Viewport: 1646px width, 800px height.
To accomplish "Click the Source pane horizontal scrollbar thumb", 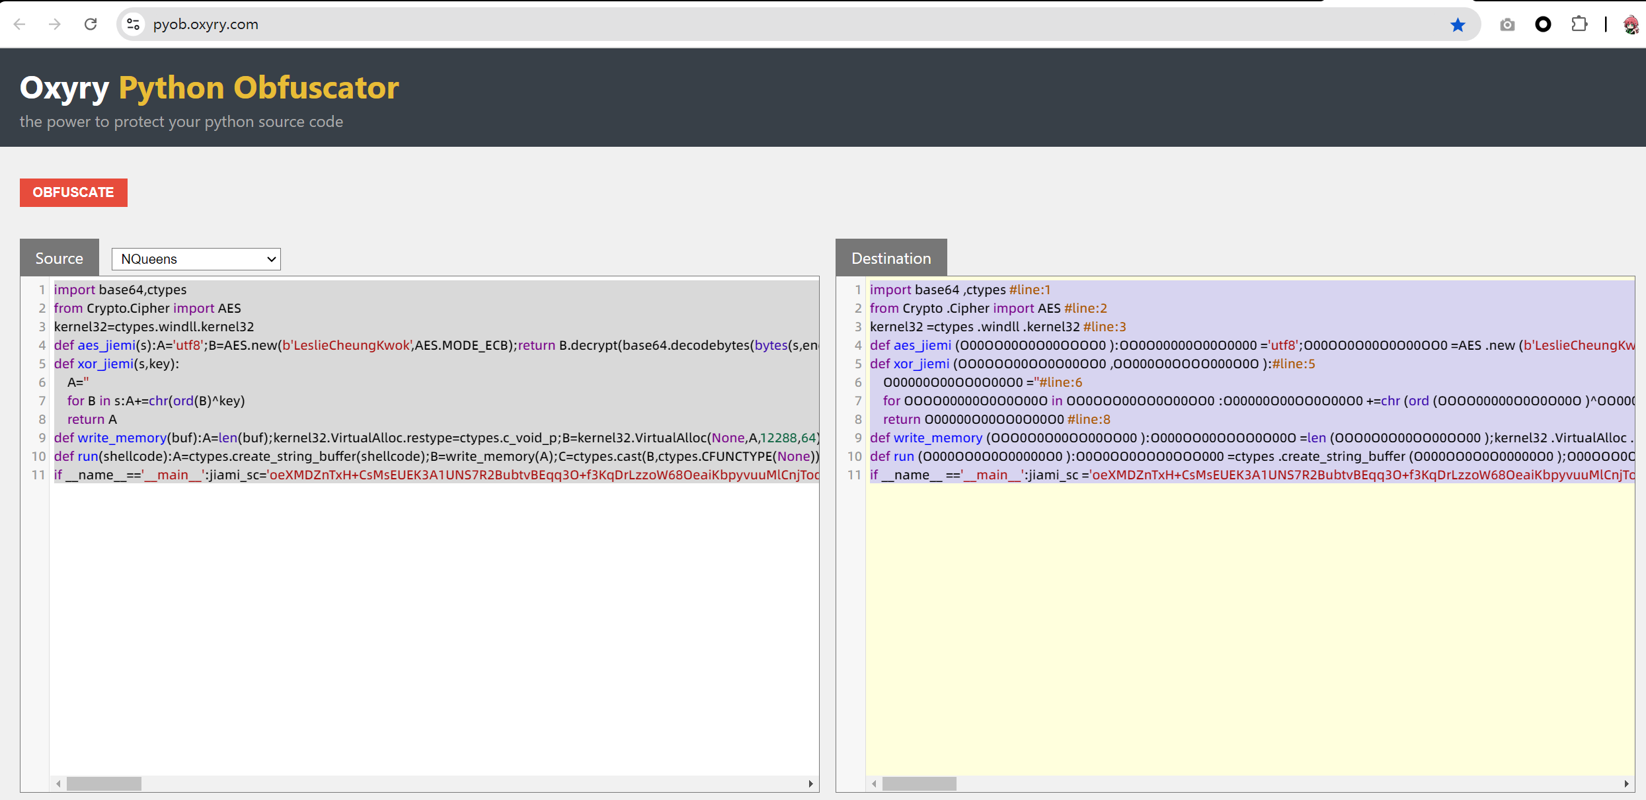I will pyautogui.click(x=104, y=783).
